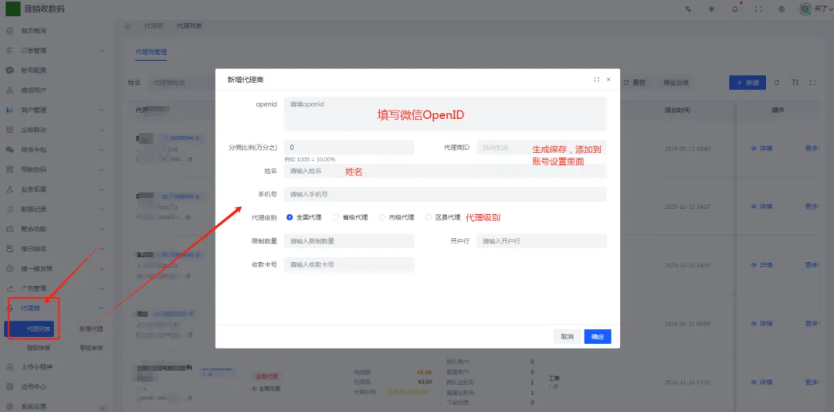834x412 pixels.
Task: Focus the 手机号 input field
Action: (446, 194)
